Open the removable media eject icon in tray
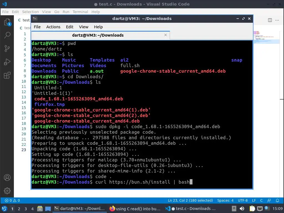The height and width of the screenshot is (213, 284). (x=234, y=209)
